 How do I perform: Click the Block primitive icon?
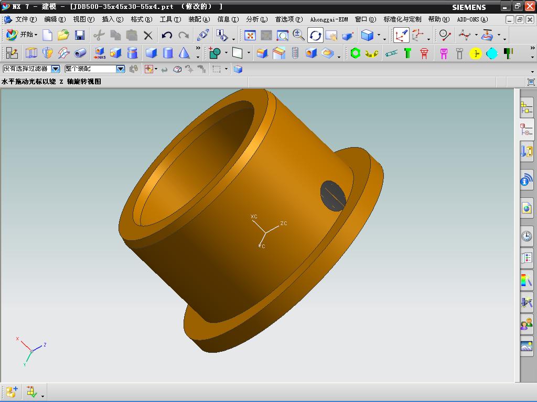point(151,53)
